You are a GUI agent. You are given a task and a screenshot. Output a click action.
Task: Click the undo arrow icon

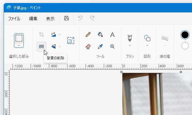[x=80, y=18]
